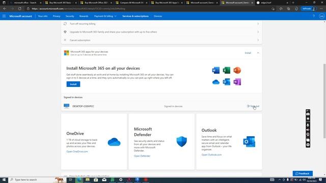Open the Outlook.com link
Screen dimensions: 326x183
click(211, 155)
